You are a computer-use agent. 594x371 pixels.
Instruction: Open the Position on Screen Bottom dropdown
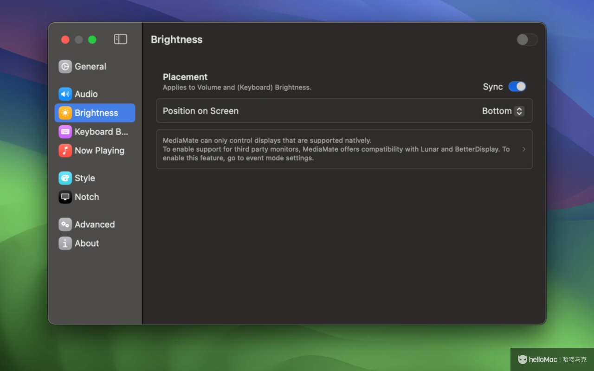tap(503, 111)
